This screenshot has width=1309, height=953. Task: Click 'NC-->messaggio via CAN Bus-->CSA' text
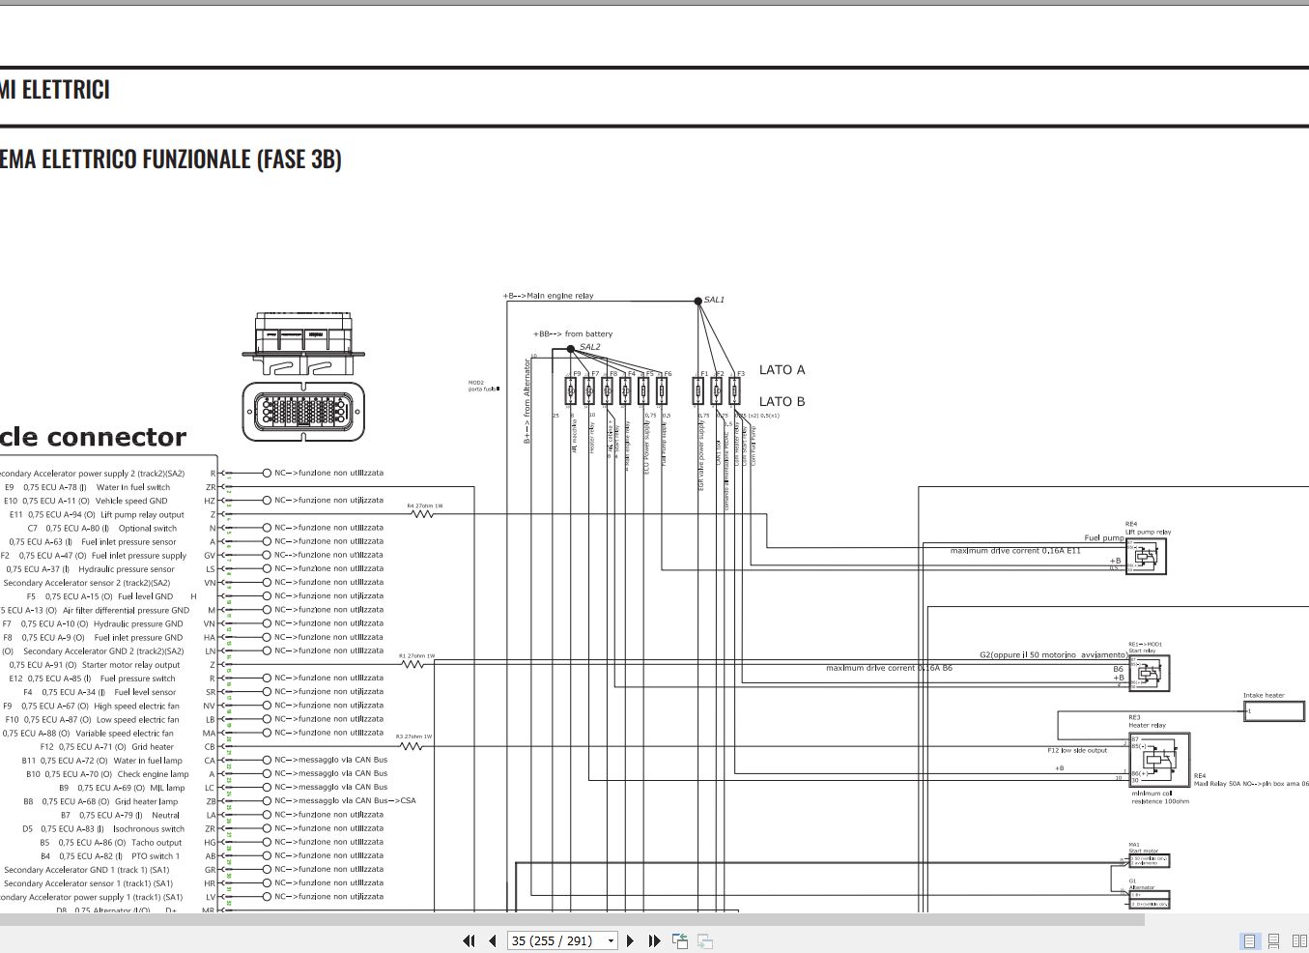coord(345,800)
